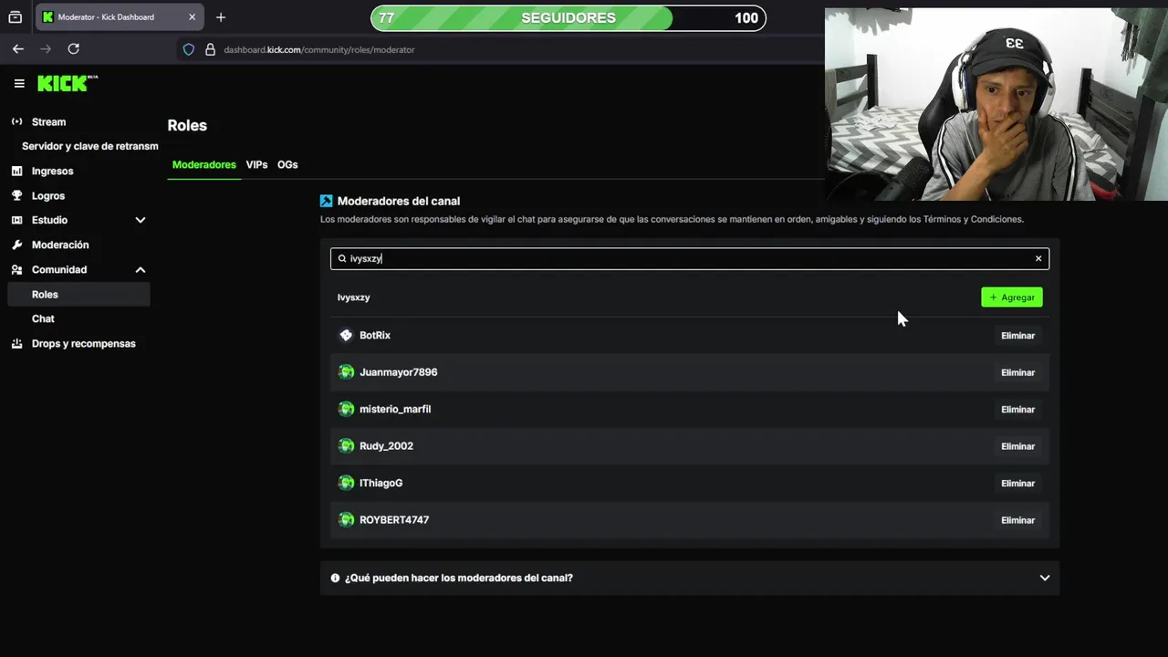This screenshot has width=1168, height=657.
Task: Open a new browser tab
Action: point(221,17)
